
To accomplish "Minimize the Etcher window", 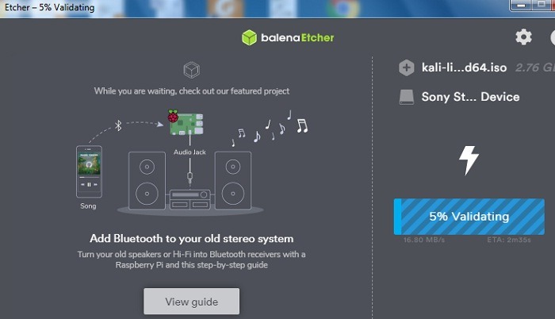I will click(x=521, y=5).
